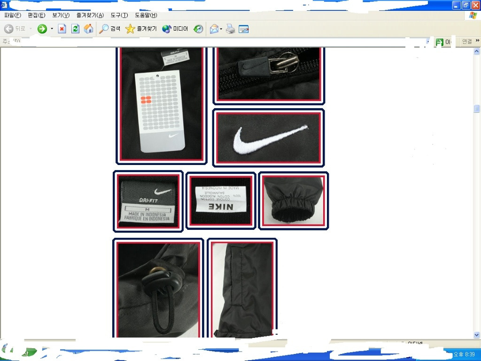Screen dimensions: 481x361
Task: Open the 도구(T) menu
Action: 119,15
